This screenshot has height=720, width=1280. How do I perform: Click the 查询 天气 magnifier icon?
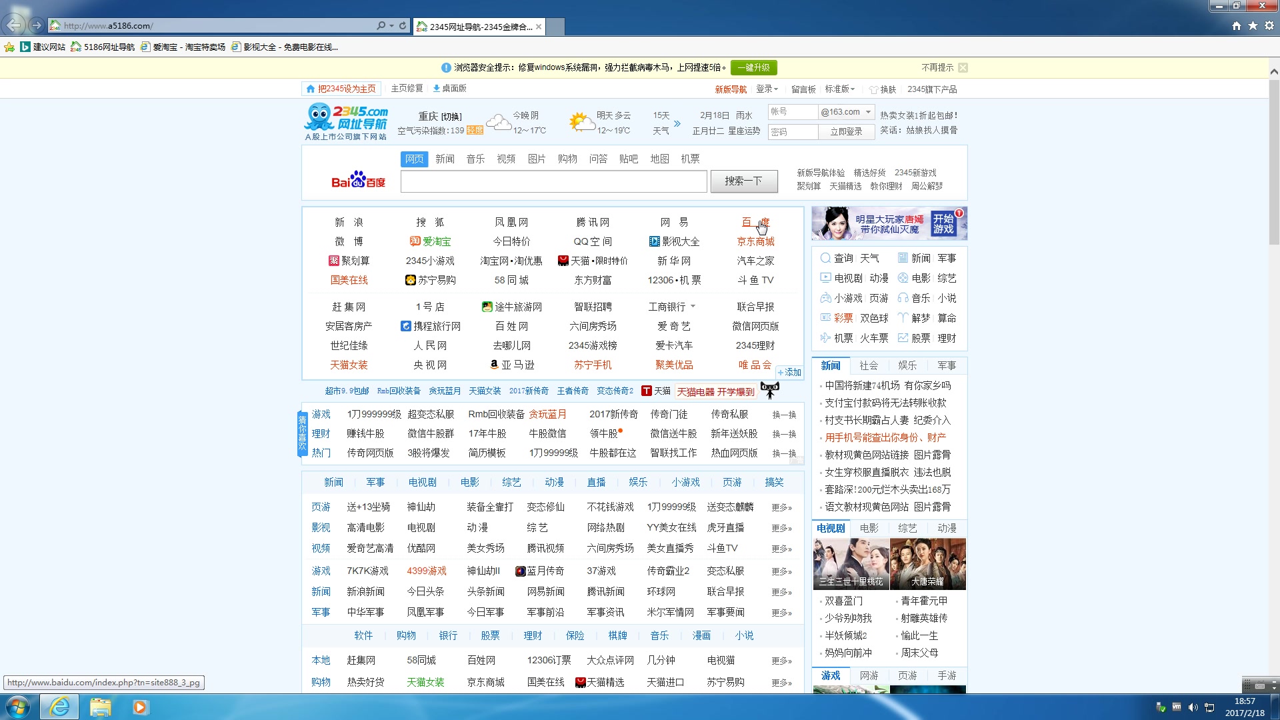pyautogui.click(x=825, y=258)
